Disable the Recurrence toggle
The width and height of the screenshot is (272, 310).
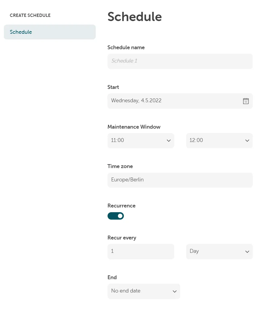116,216
